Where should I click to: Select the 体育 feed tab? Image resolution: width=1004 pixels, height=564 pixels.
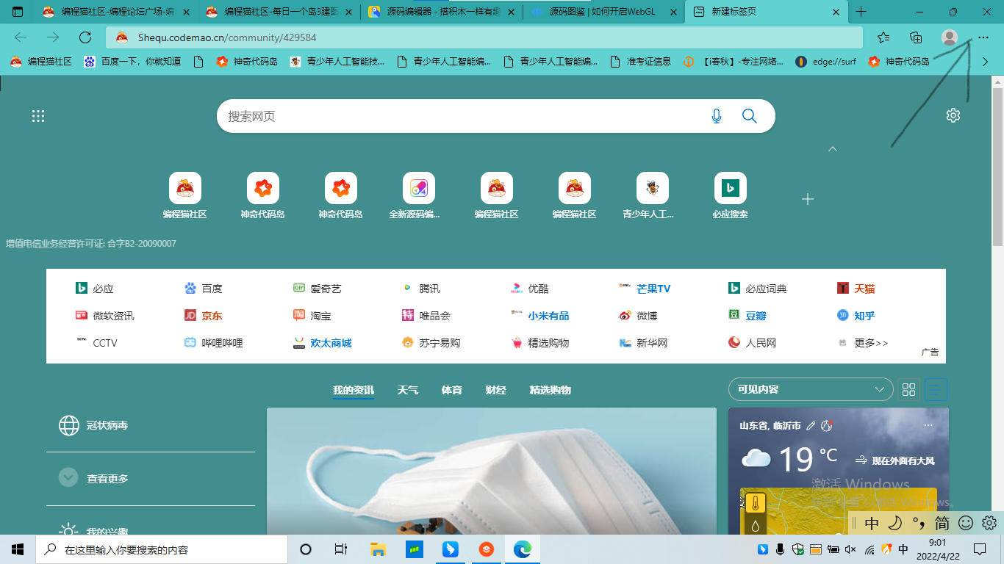click(452, 390)
